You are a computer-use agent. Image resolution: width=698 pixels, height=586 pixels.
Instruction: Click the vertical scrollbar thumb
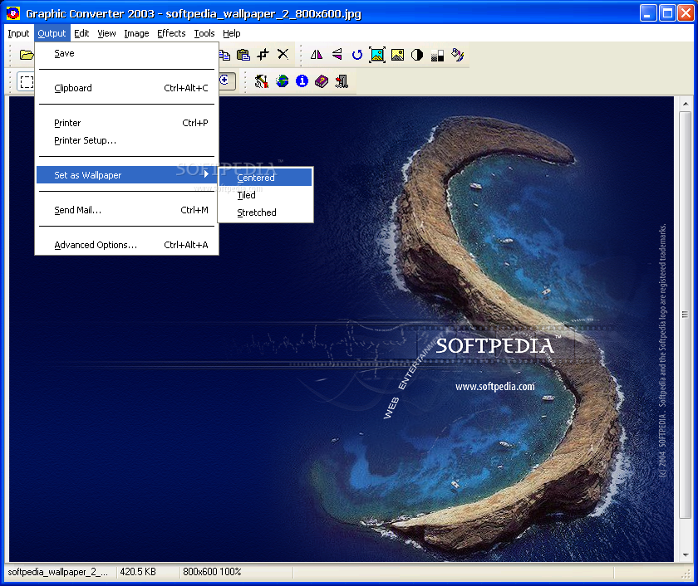(x=686, y=315)
